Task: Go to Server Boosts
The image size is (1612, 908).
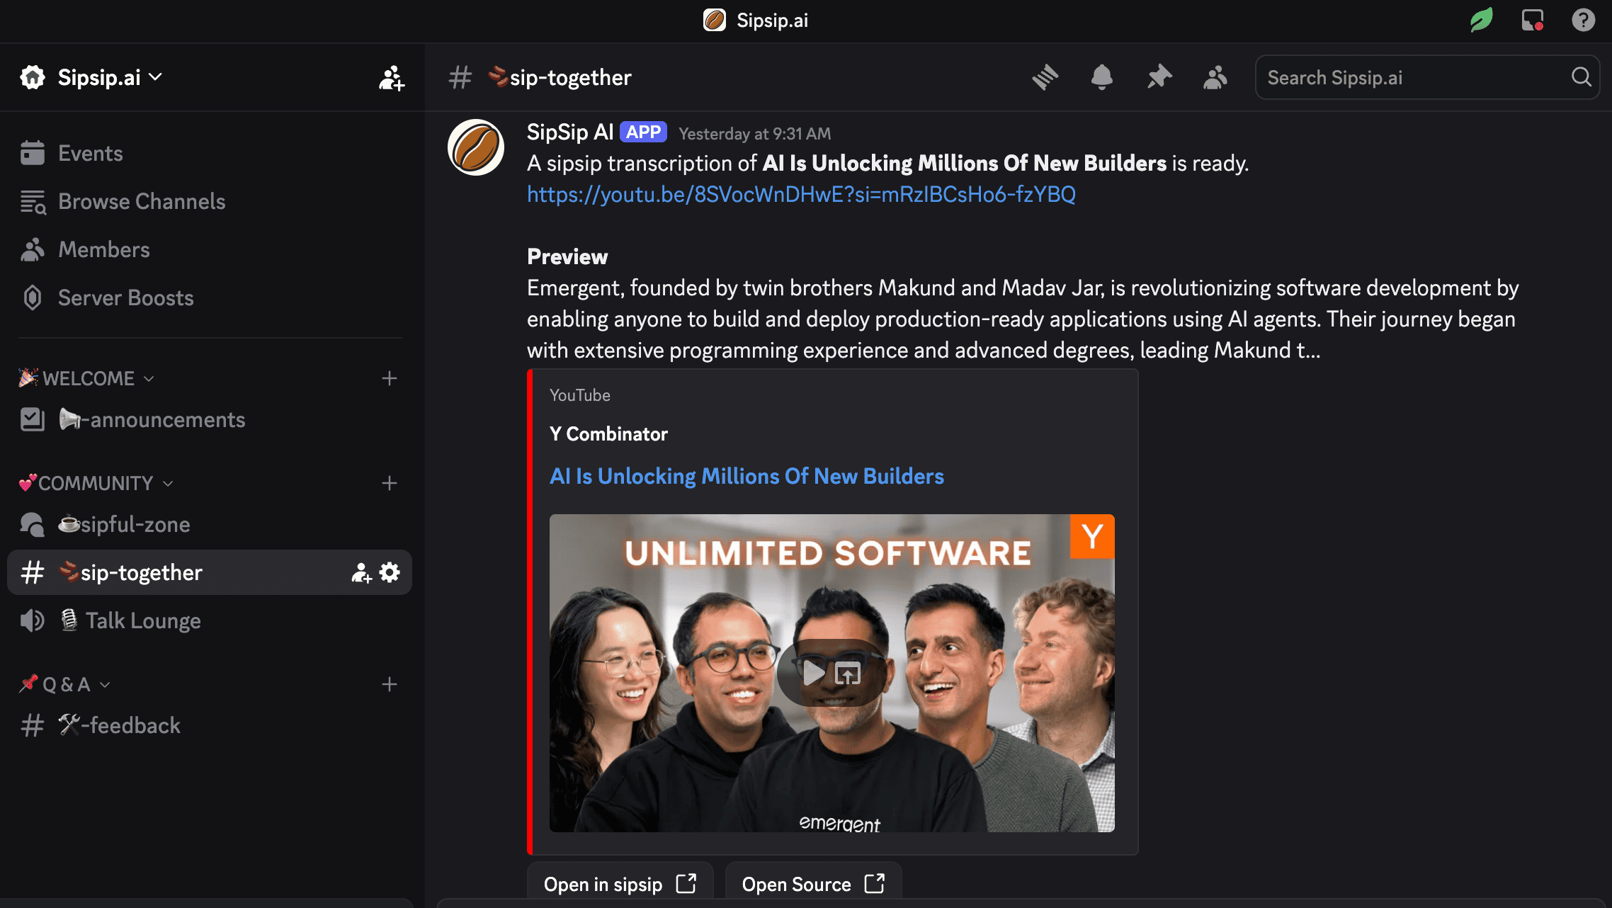Action: (x=125, y=298)
